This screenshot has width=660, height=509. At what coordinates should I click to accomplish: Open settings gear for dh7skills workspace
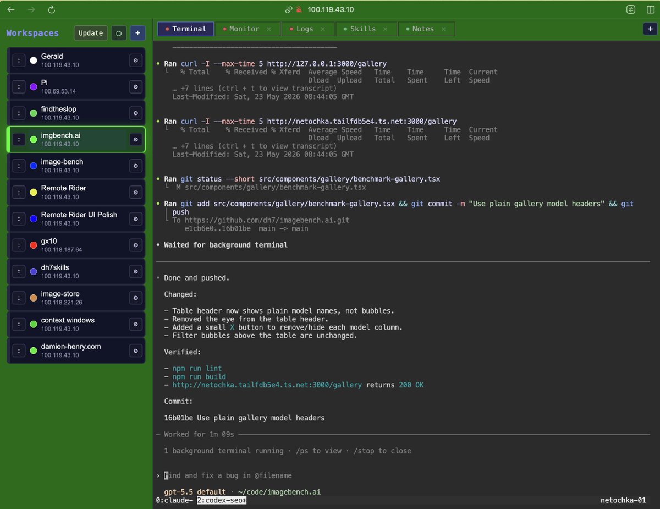(136, 272)
